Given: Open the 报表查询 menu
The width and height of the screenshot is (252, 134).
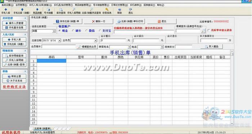Looking at the screenshot, I should (x=149, y=5).
